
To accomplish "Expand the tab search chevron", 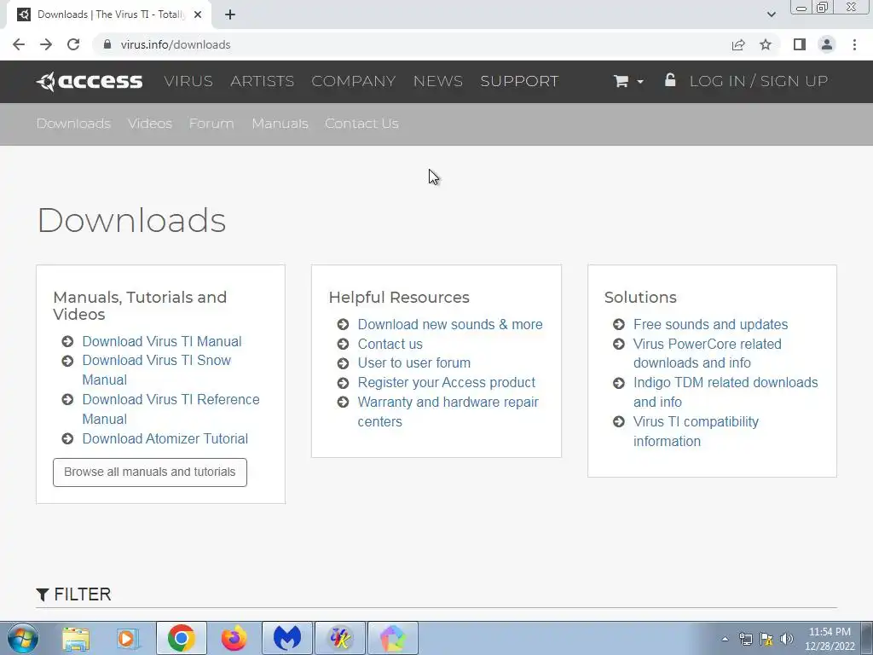I will [x=771, y=14].
